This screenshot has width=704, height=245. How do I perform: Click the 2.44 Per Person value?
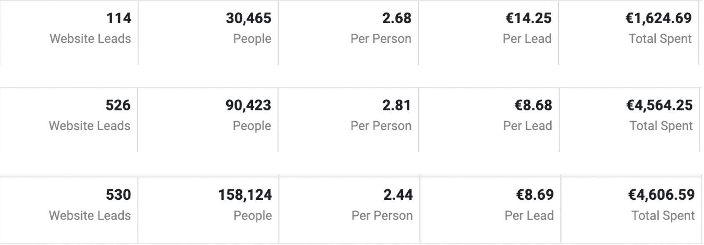pos(398,195)
